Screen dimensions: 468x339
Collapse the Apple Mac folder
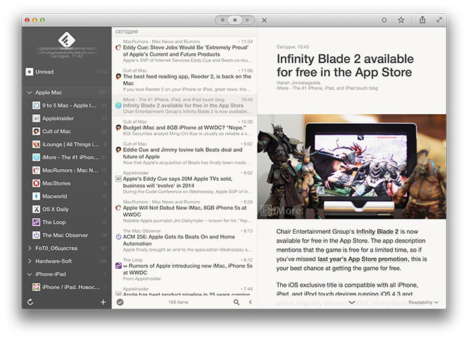tap(29, 92)
